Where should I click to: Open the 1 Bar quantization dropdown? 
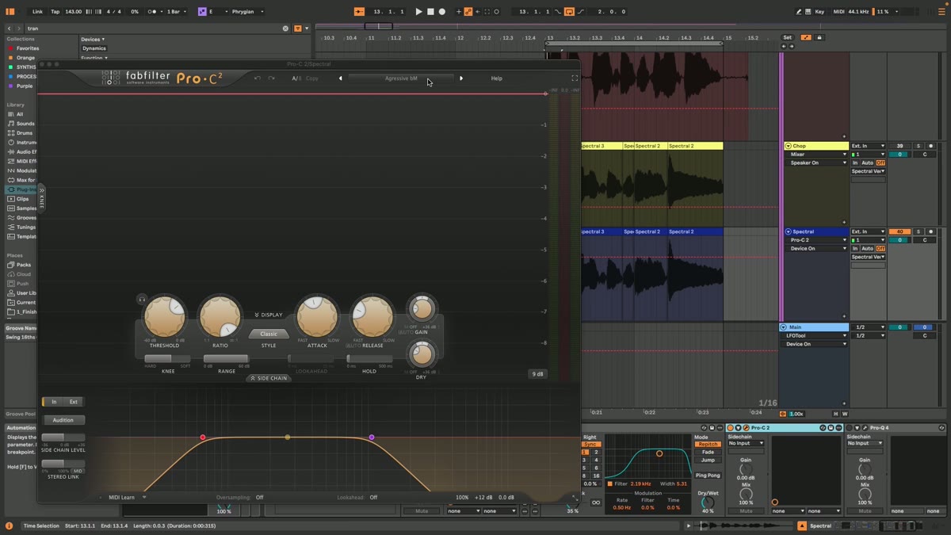pos(176,12)
